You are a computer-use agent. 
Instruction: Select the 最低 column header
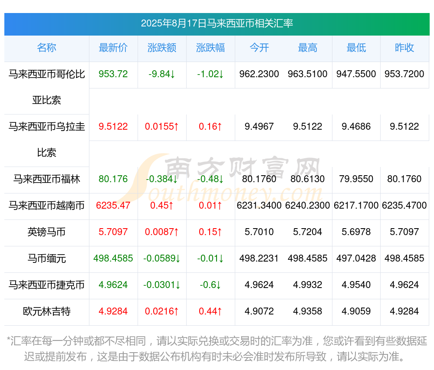[356, 48]
